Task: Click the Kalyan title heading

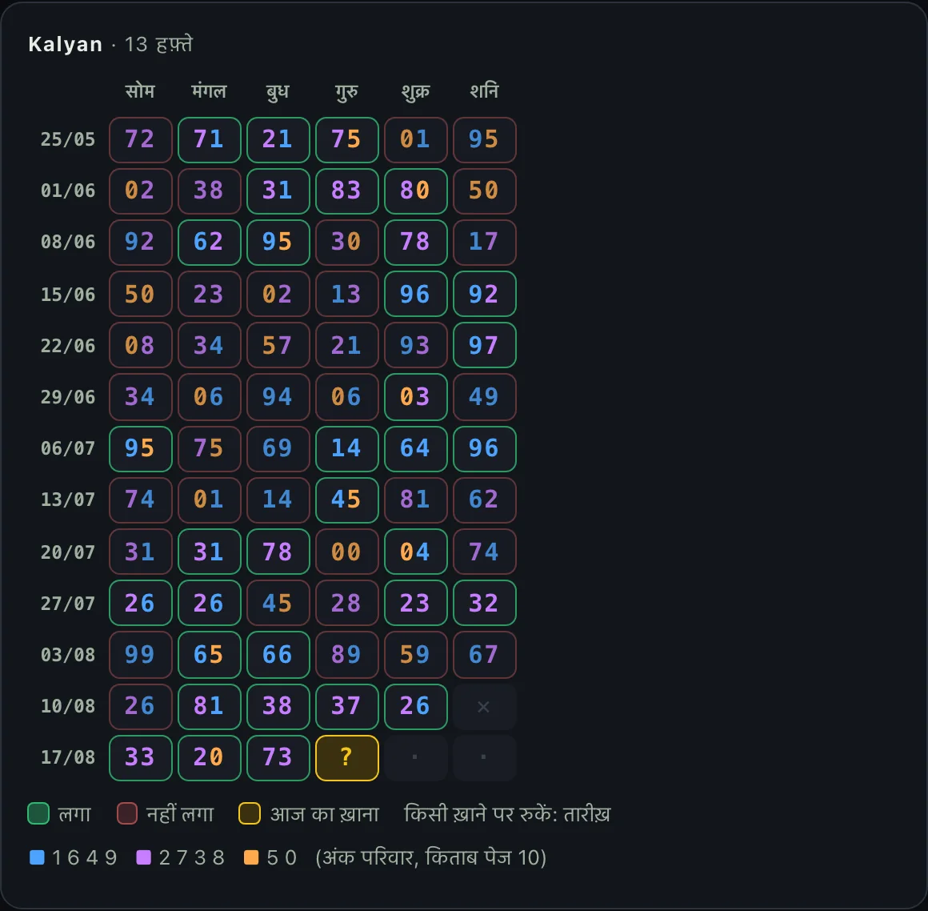Action: pyautogui.click(x=65, y=44)
